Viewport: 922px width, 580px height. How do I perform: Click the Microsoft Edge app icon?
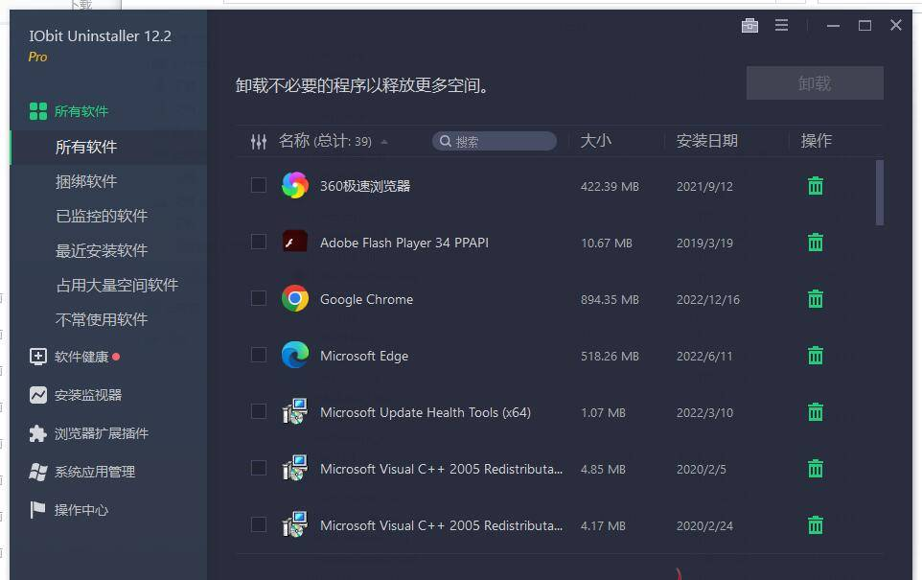coord(294,355)
